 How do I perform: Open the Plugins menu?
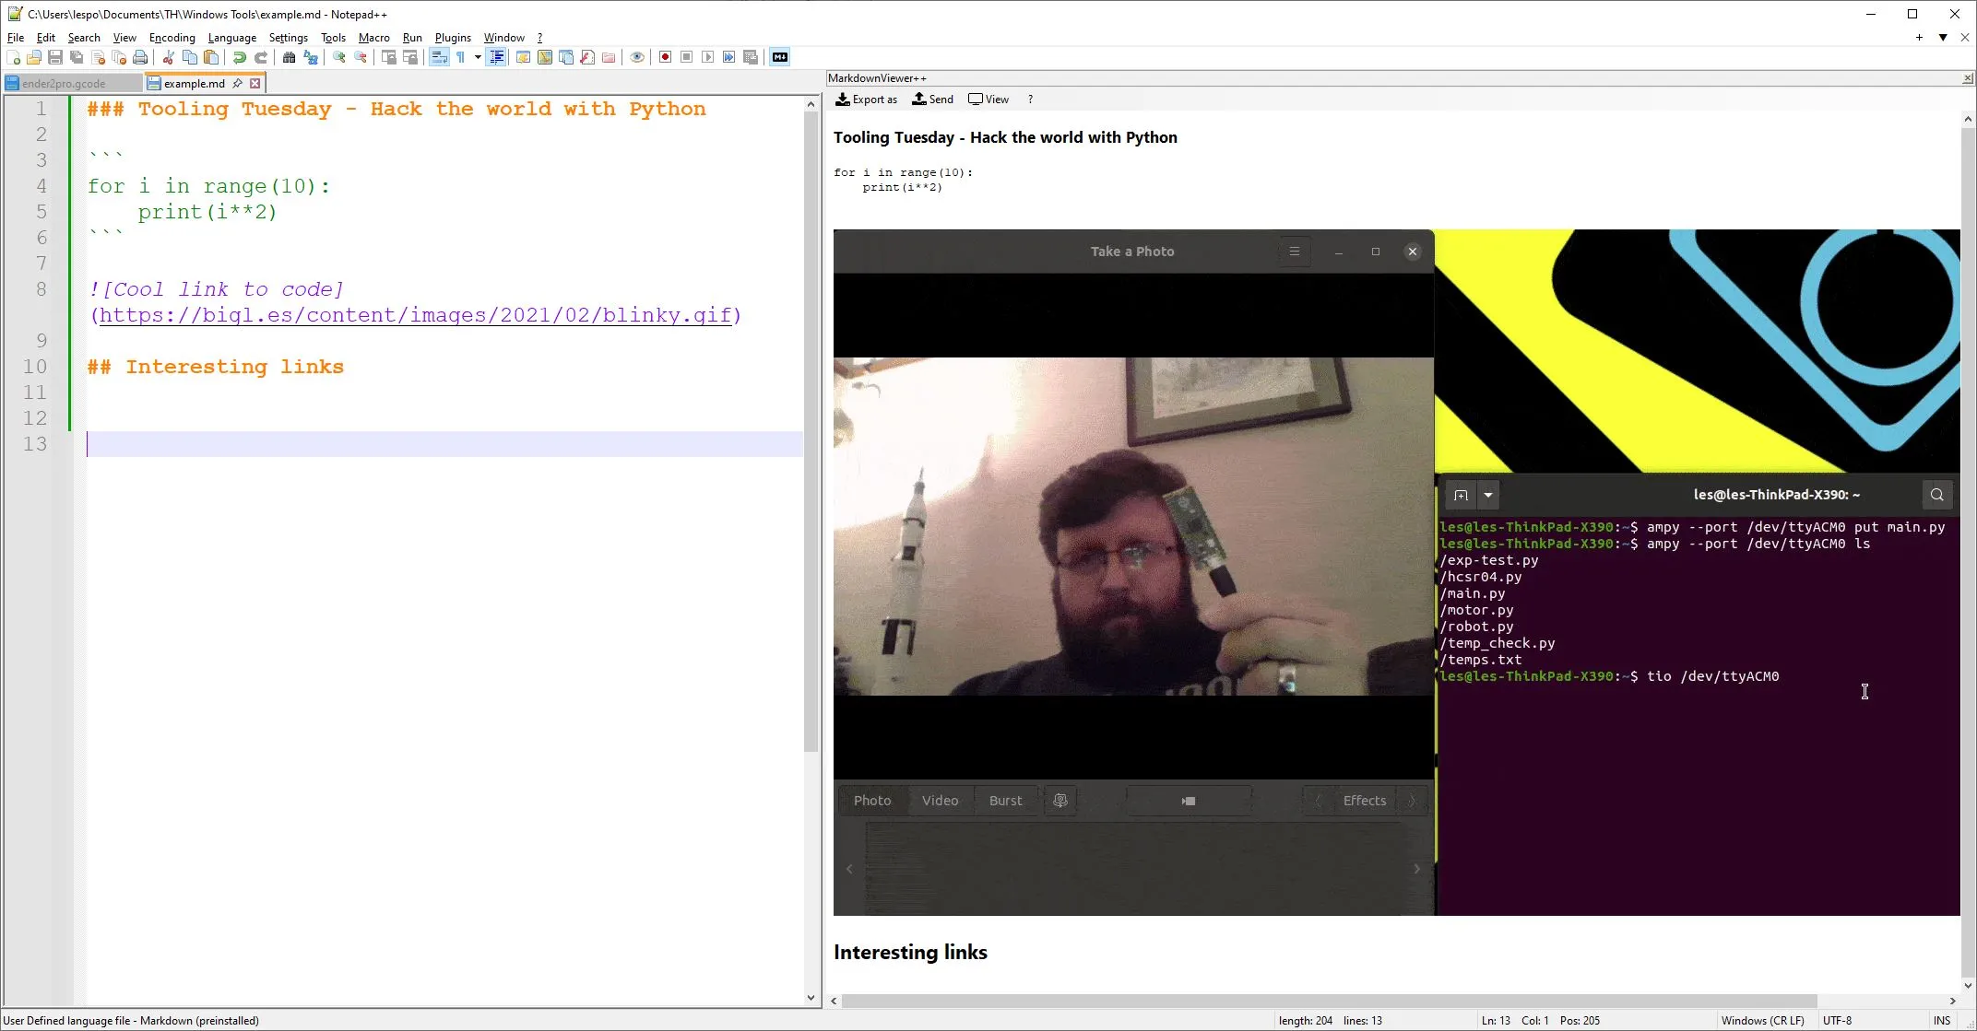[x=453, y=38]
